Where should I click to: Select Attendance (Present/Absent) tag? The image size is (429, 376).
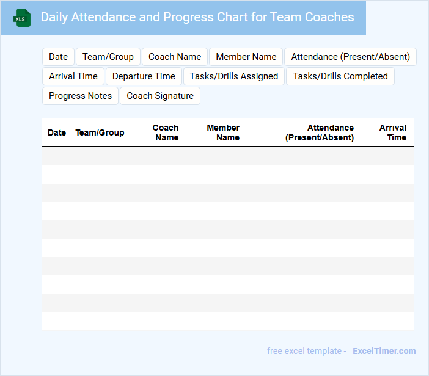(x=350, y=57)
